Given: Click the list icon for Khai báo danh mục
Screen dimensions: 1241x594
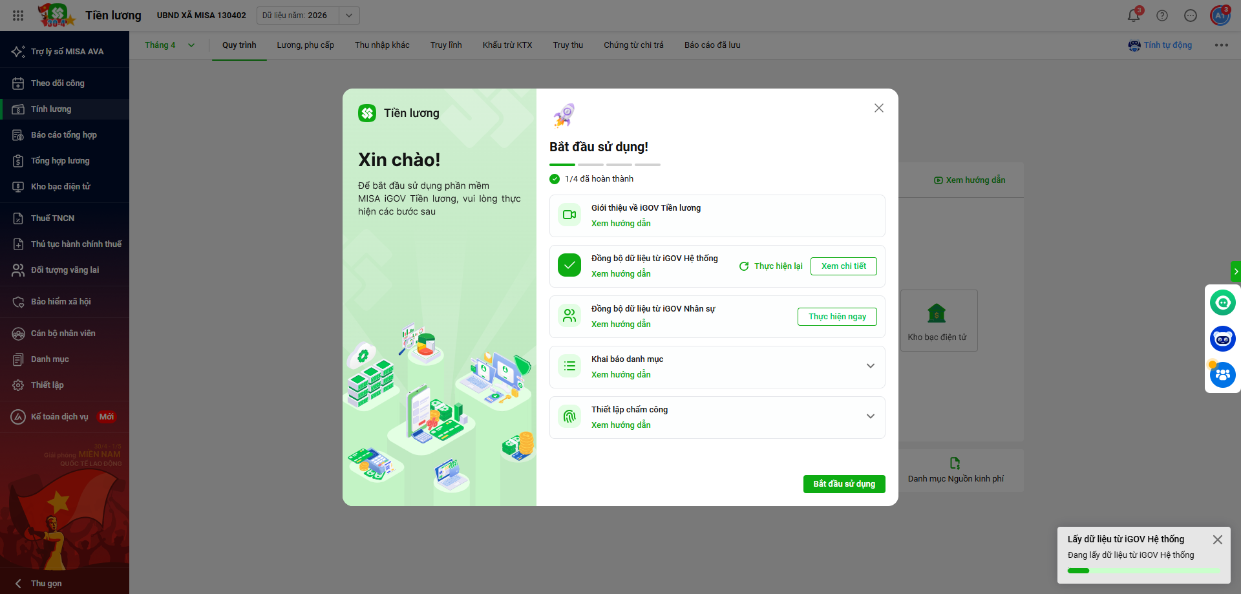Looking at the screenshot, I should point(569,366).
